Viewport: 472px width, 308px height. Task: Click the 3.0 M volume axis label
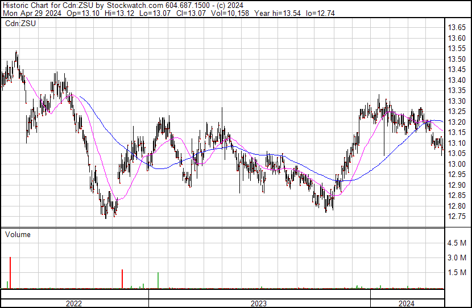457,258
